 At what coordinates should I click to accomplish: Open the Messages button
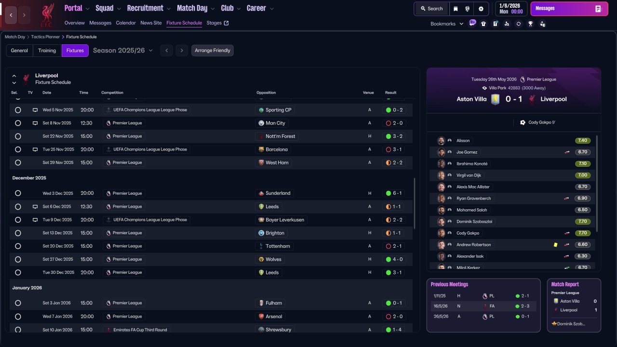569,9
